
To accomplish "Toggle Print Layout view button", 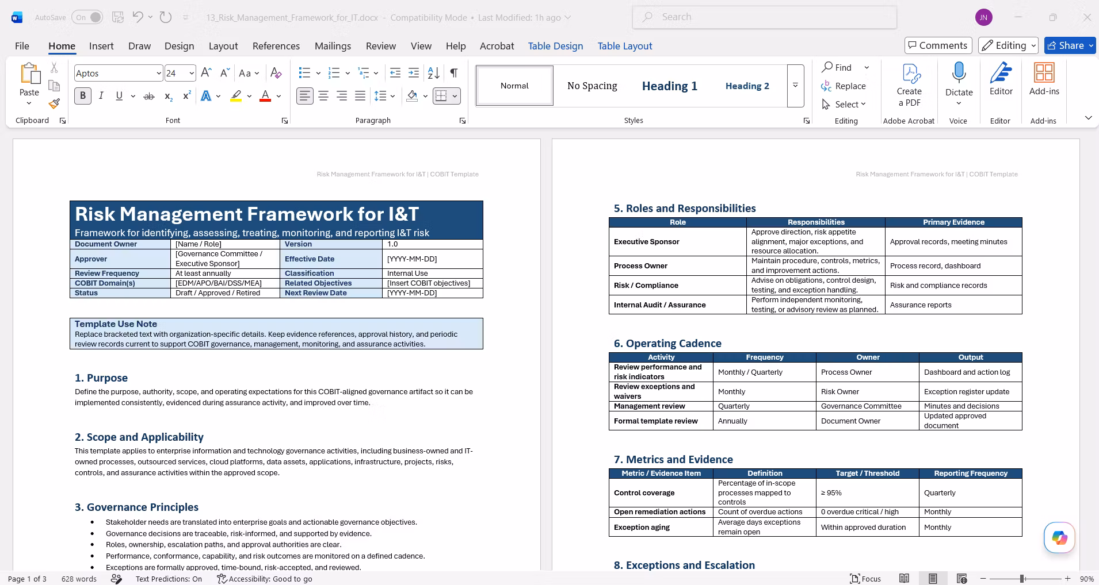I will click(933, 579).
